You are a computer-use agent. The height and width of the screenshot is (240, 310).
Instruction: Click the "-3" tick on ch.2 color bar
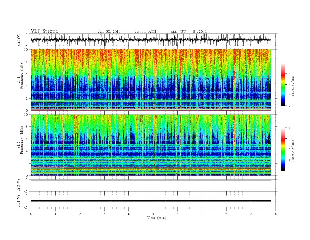point(289,128)
